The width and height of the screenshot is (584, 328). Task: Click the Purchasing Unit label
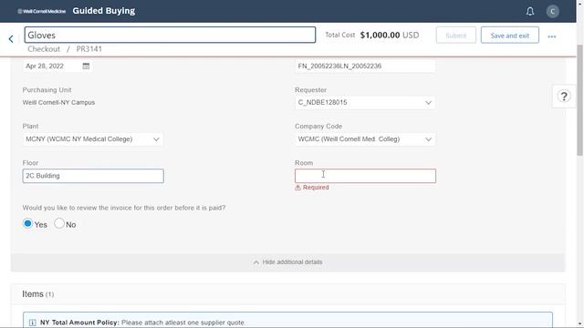tap(47, 90)
